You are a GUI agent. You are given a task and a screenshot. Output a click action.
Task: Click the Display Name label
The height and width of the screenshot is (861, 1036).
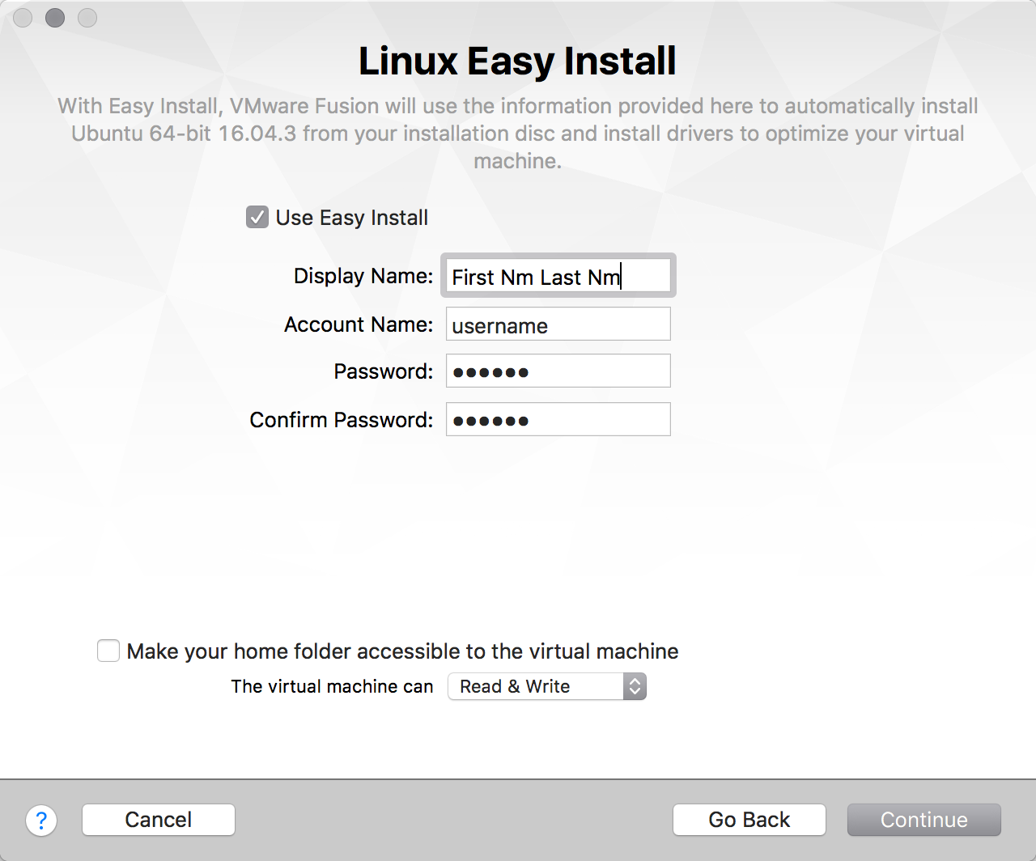363,276
